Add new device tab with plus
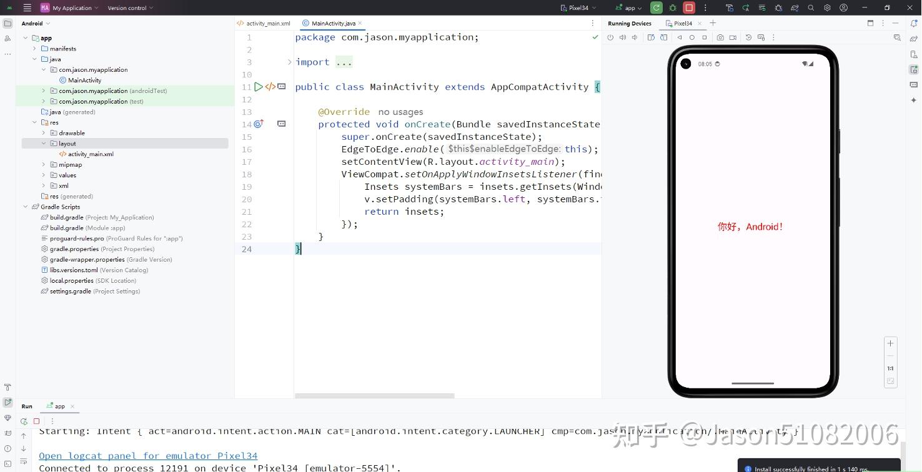922x472 pixels. (713, 23)
